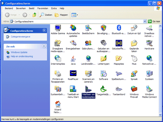Expand the address bar dropdown
The height and width of the screenshot is (122, 163).
tap(145, 21)
